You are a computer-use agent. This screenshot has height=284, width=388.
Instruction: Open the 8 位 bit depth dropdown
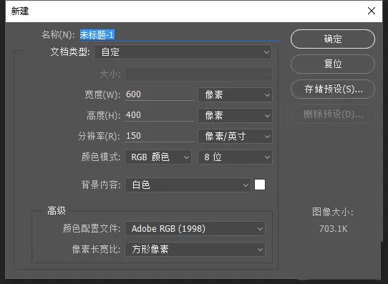[x=235, y=157]
